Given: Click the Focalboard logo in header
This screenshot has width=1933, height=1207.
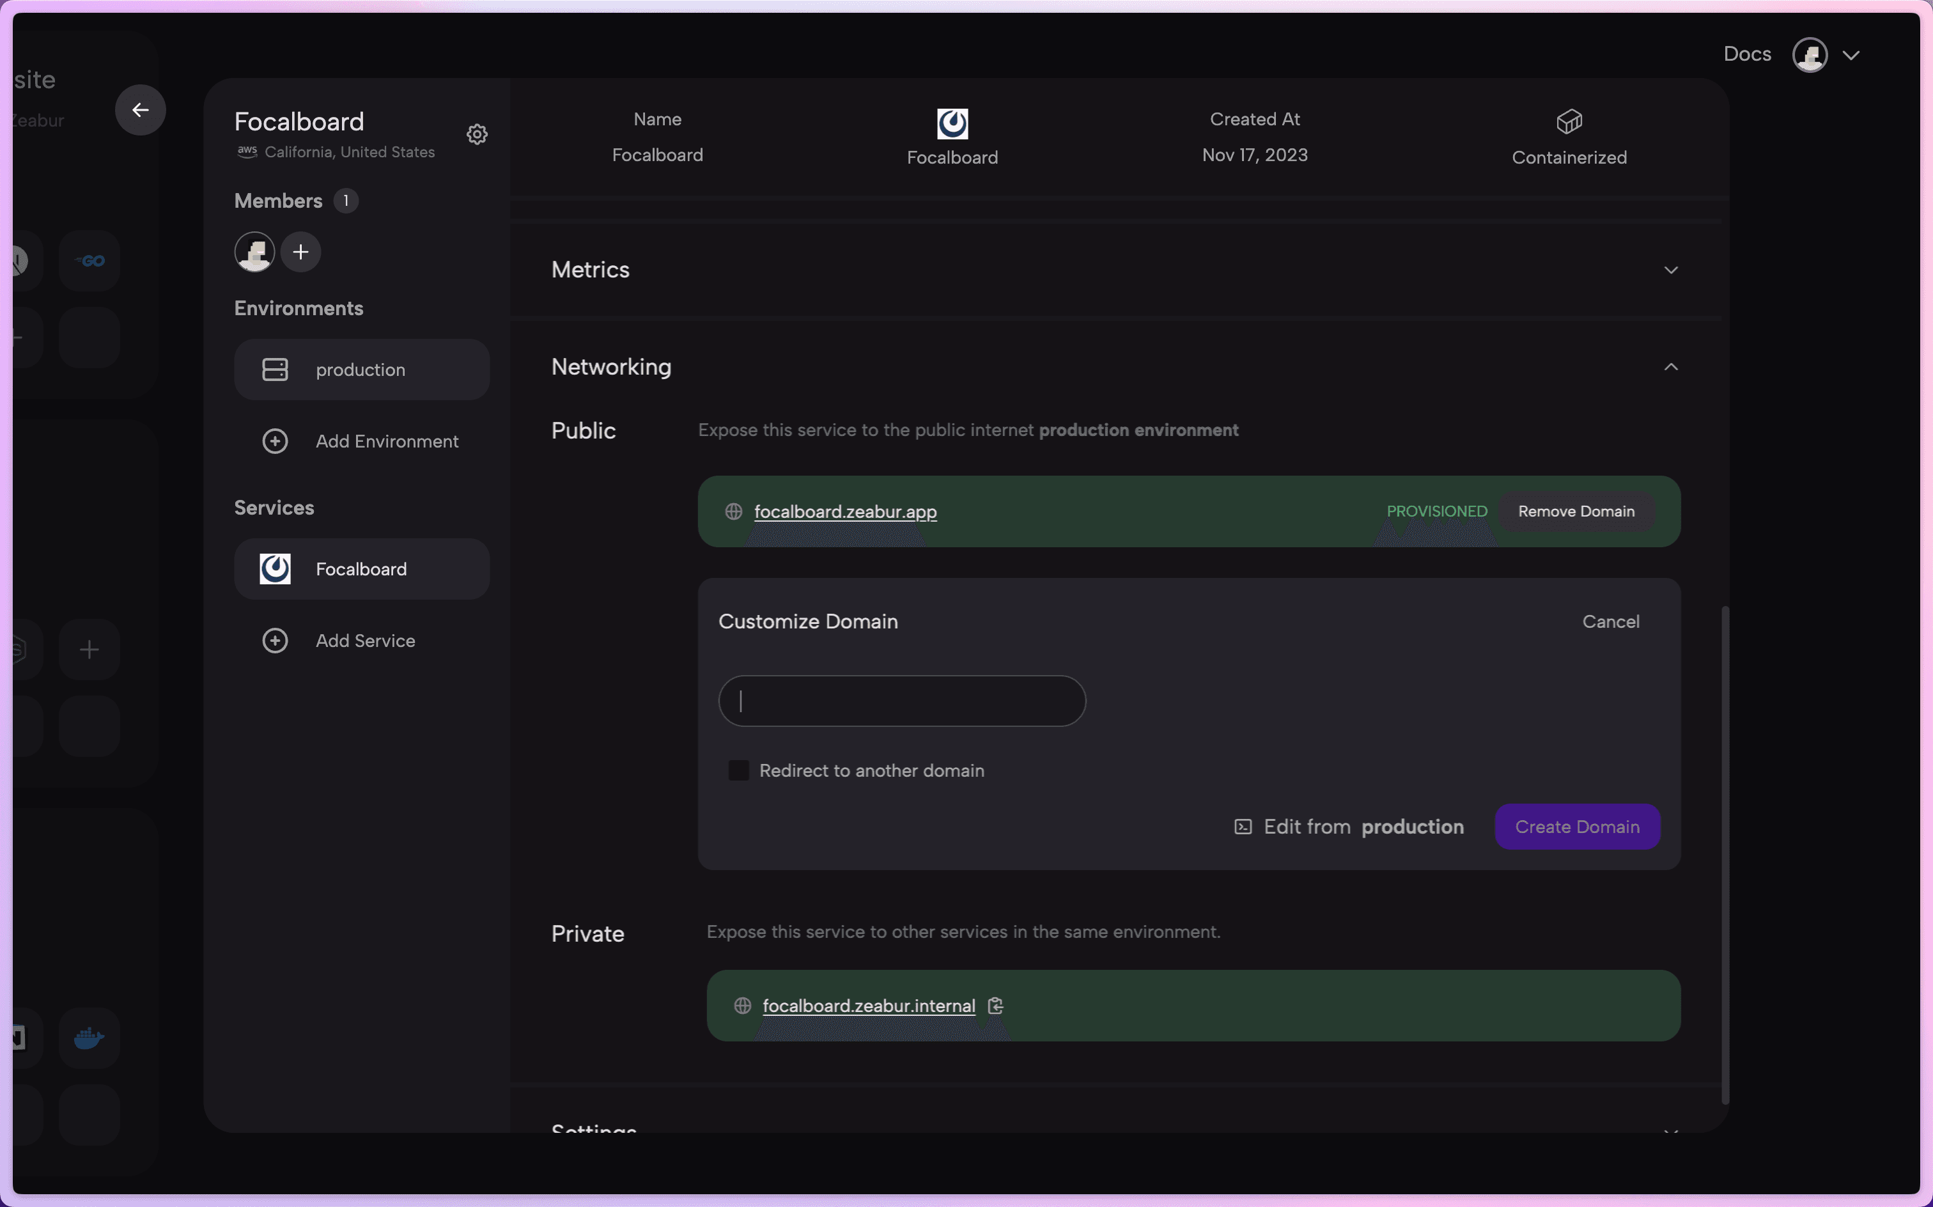Looking at the screenshot, I should coord(952,124).
